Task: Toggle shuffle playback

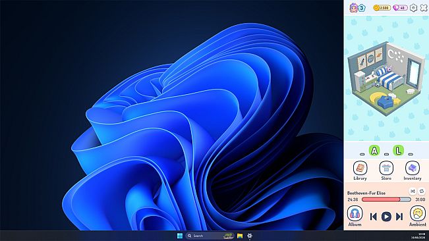Action: pyautogui.click(x=413, y=191)
